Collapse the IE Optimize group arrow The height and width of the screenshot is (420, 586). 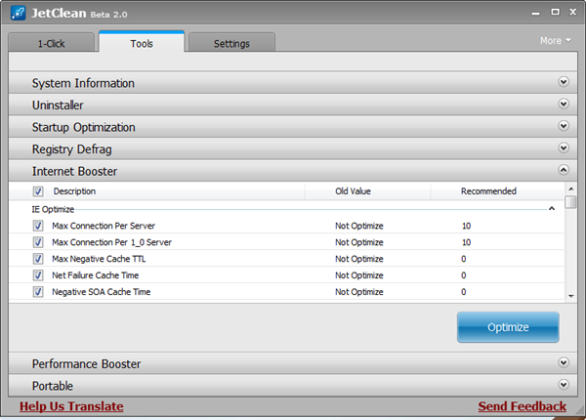pos(552,208)
